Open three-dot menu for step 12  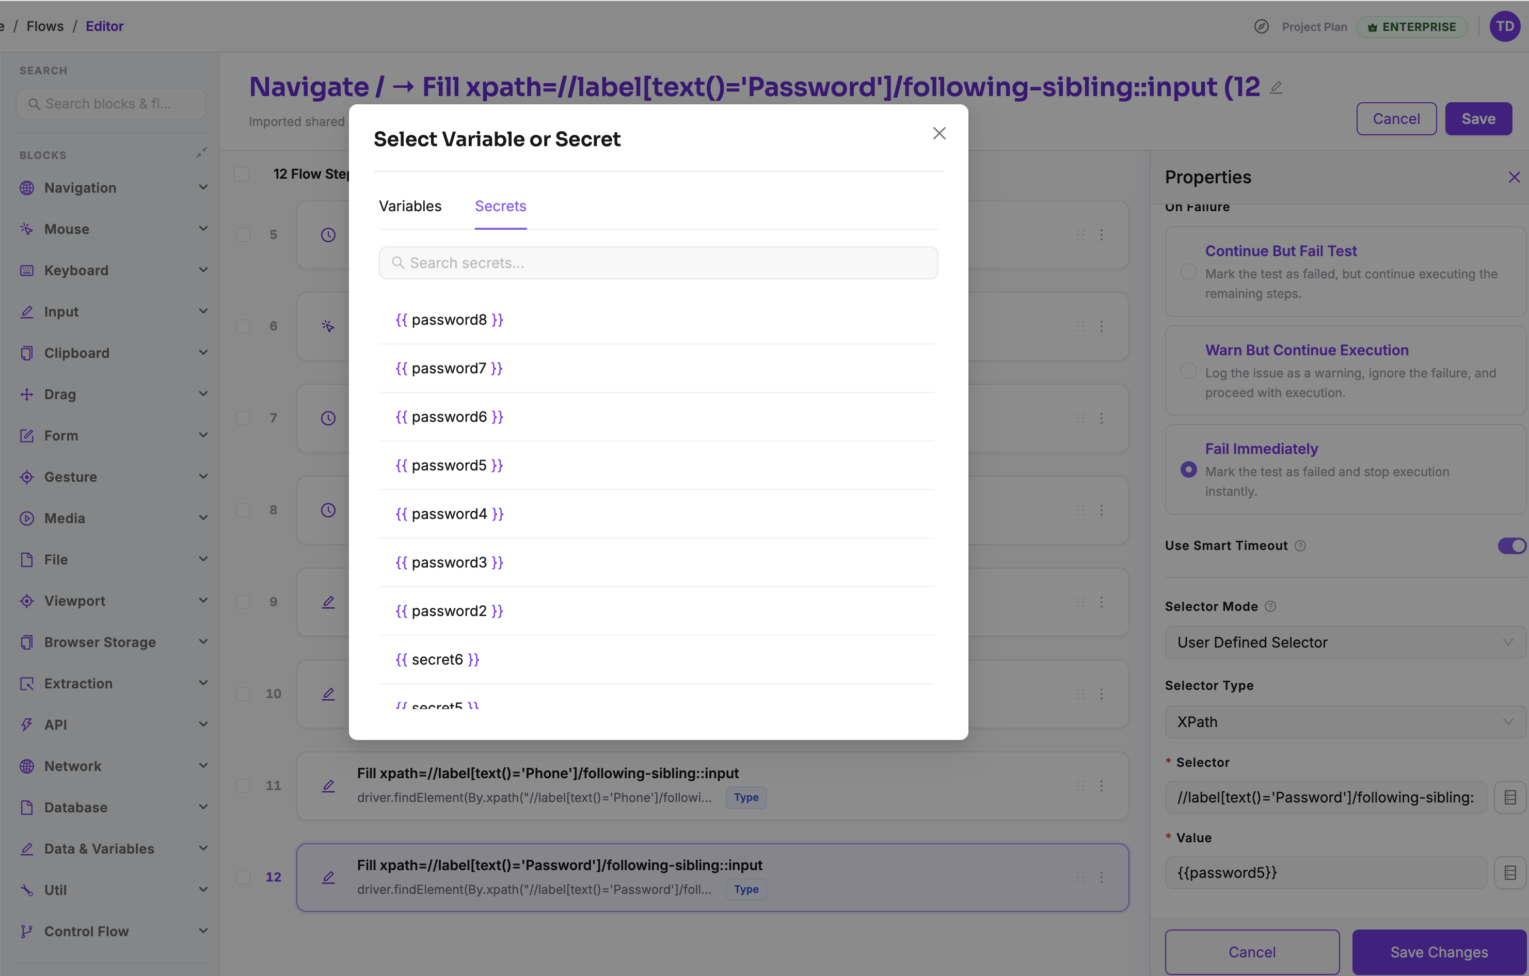click(1102, 877)
